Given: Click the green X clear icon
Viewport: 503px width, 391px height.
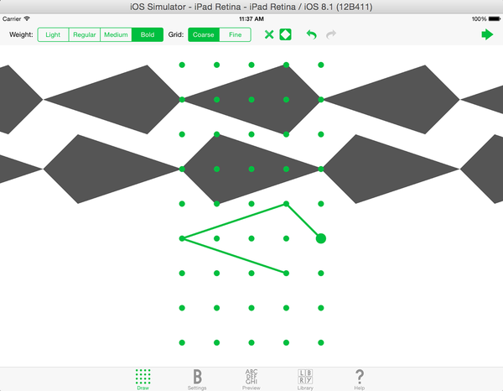Looking at the screenshot, I should point(269,34).
